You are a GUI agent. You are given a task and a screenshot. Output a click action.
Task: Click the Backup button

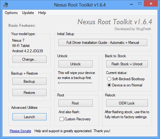click(x=30, y=81)
